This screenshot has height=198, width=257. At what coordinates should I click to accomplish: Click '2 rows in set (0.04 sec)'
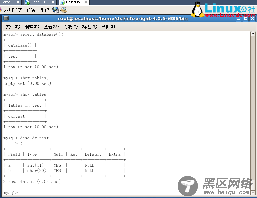click(x=32, y=182)
